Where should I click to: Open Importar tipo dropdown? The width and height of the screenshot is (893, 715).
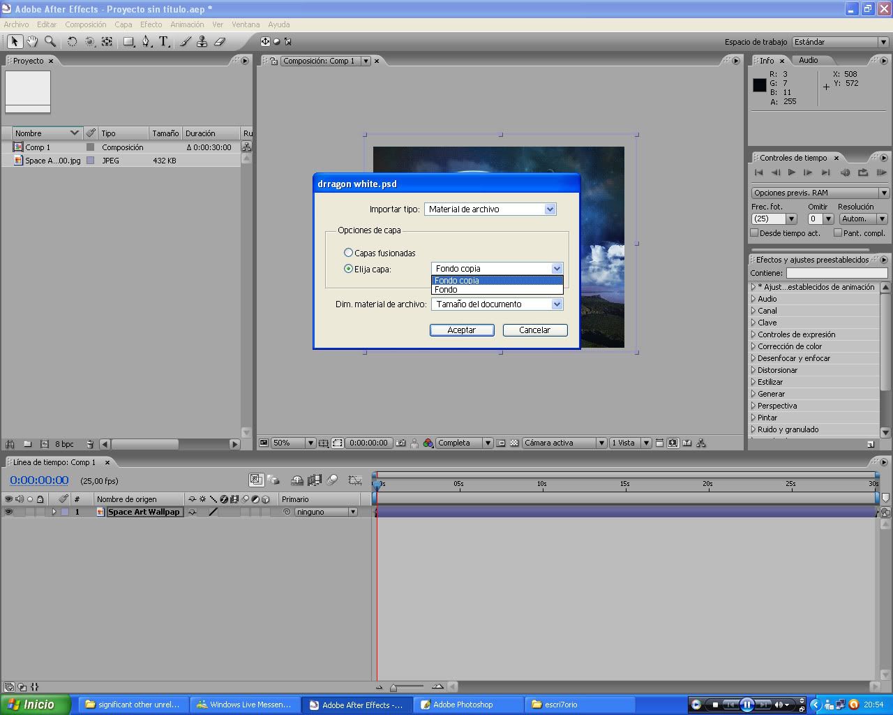pyautogui.click(x=490, y=209)
